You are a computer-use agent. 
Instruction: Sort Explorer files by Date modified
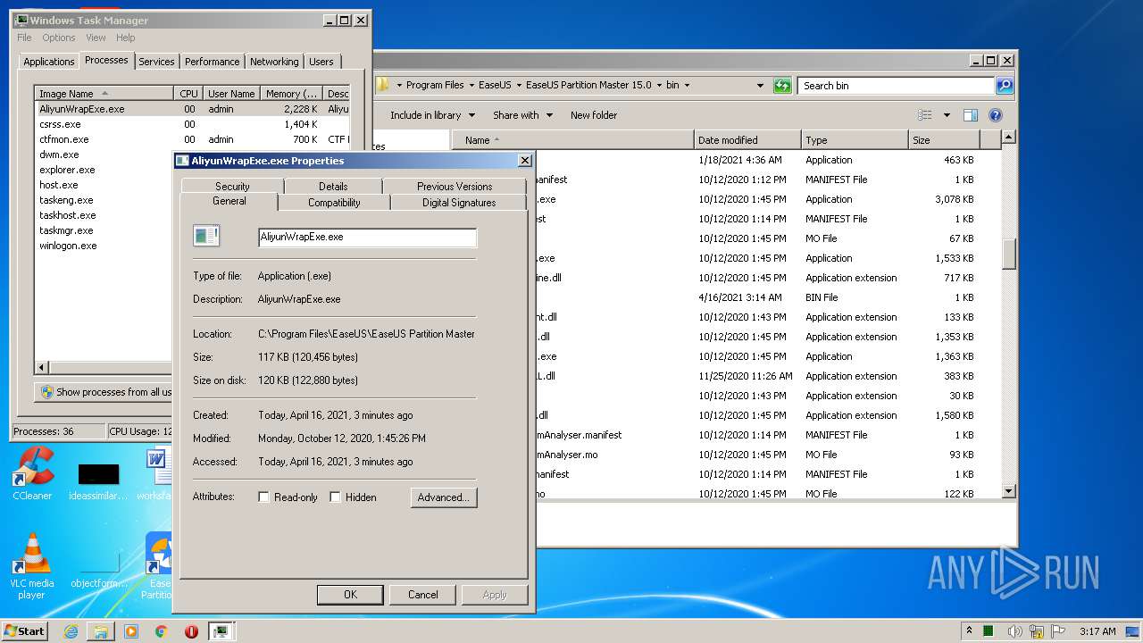[747, 140]
